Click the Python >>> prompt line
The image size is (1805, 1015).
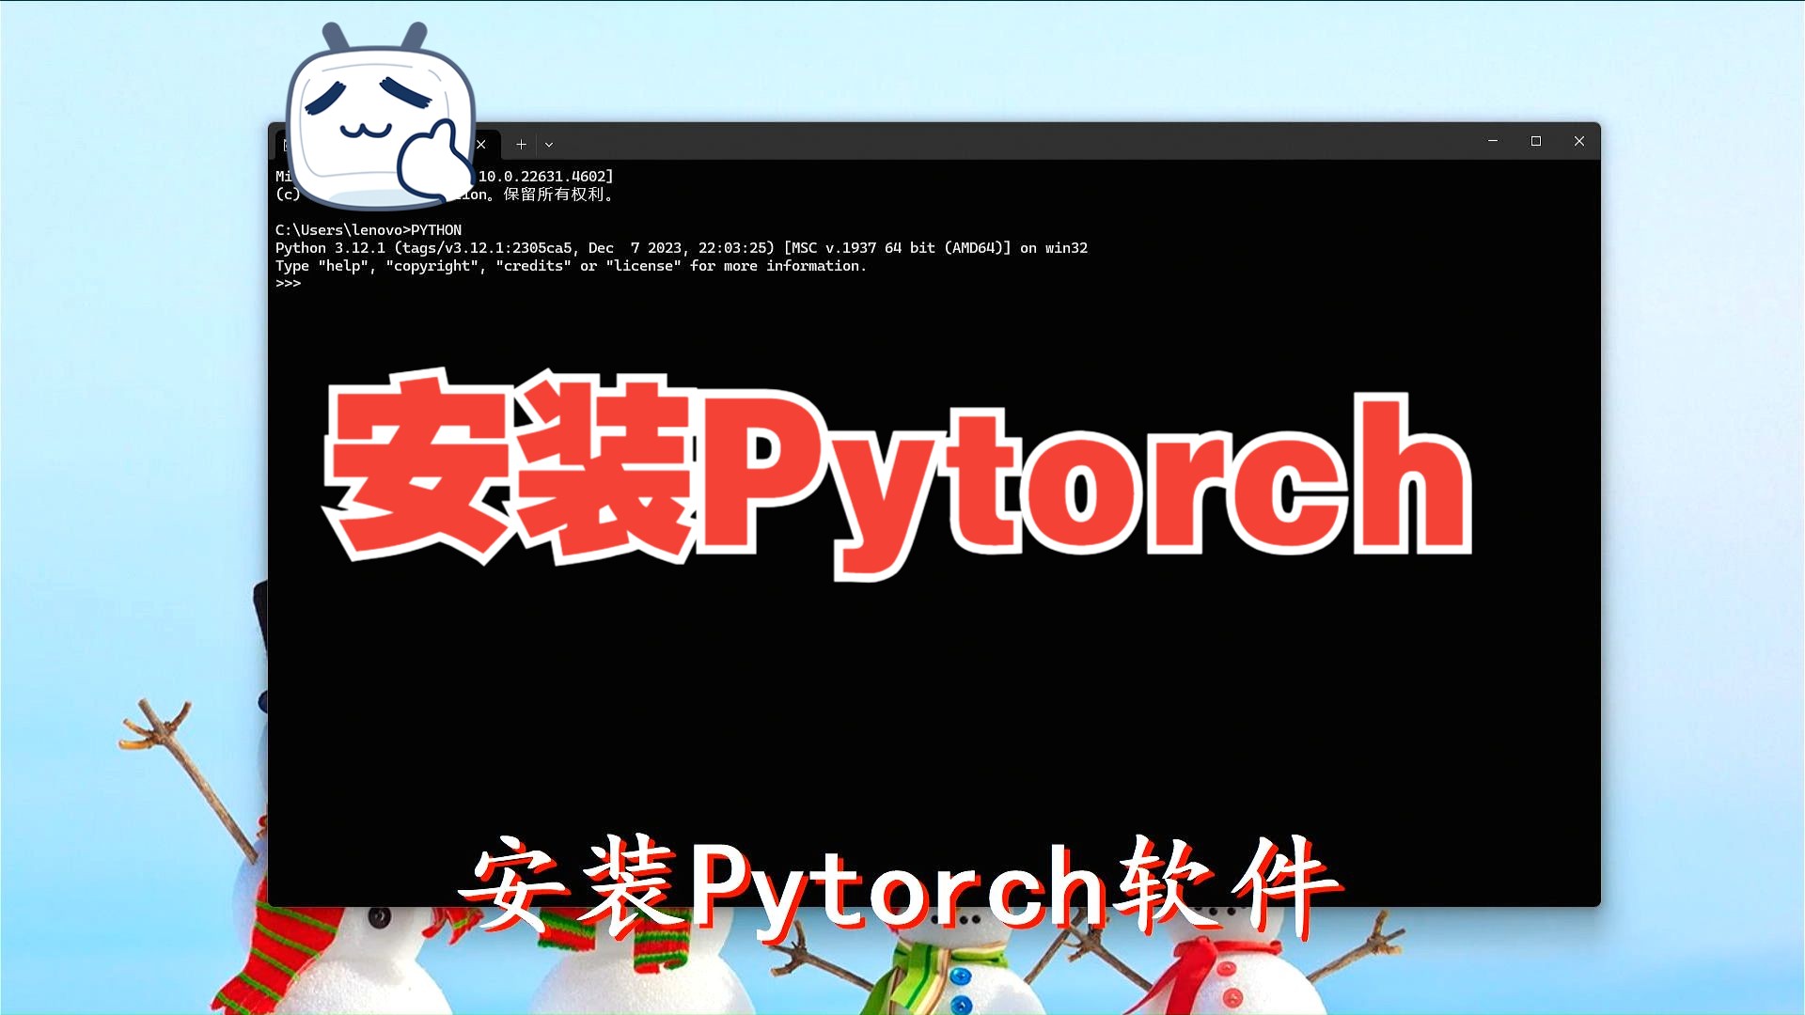(289, 284)
